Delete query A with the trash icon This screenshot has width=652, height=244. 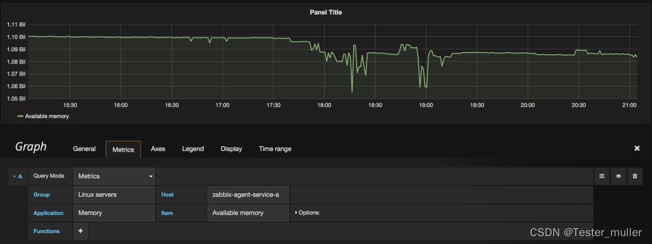[x=634, y=176]
